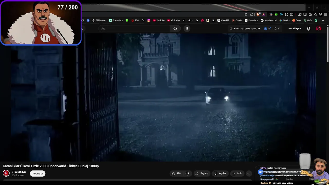
Task: Click the 60.4K eye stats indicator
Action: point(256,29)
